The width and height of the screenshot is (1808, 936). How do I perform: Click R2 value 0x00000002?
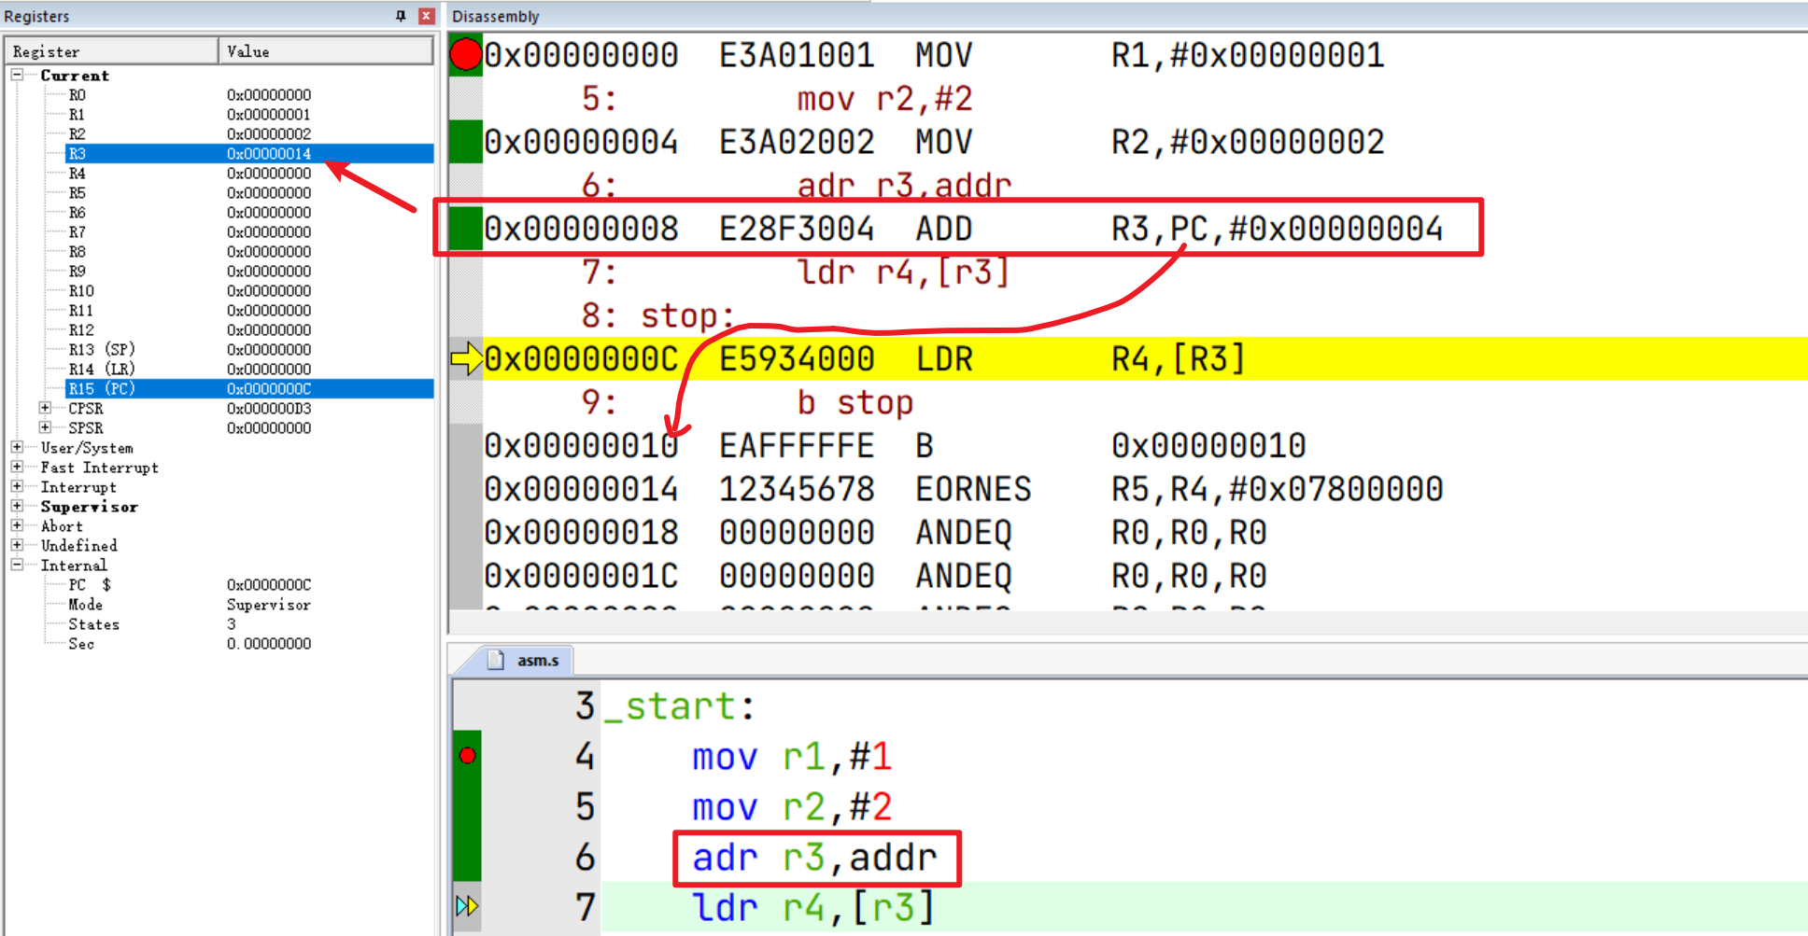tap(269, 133)
